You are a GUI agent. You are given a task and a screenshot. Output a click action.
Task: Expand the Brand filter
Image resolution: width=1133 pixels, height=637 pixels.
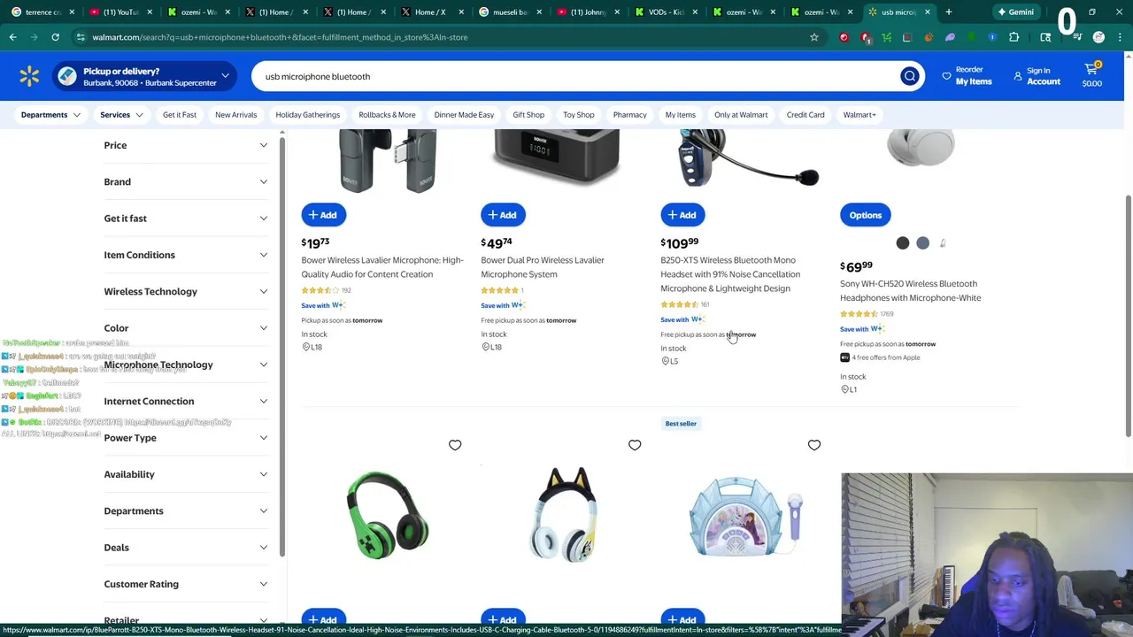[x=185, y=181]
